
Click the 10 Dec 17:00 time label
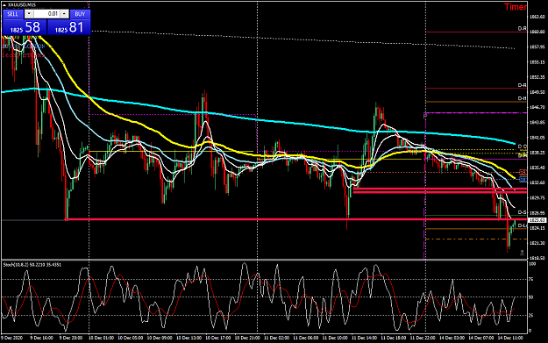point(217,338)
